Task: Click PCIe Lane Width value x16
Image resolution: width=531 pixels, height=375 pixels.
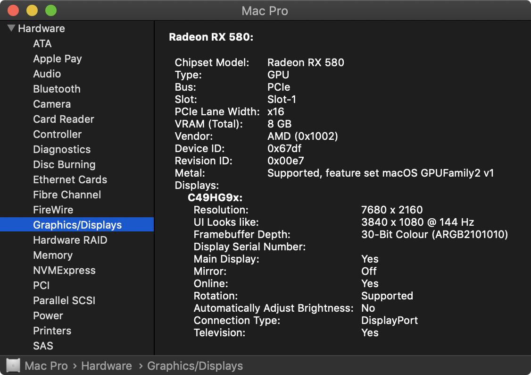Action: tap(275, 111)
